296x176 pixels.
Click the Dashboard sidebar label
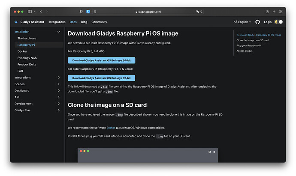[x=22, y=91]
